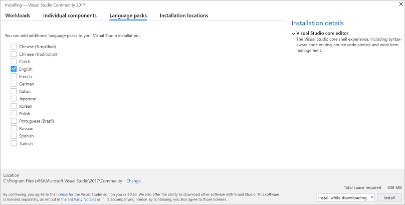Click the Install button
The image size is (405, 205).
click(x=389, y=197)
